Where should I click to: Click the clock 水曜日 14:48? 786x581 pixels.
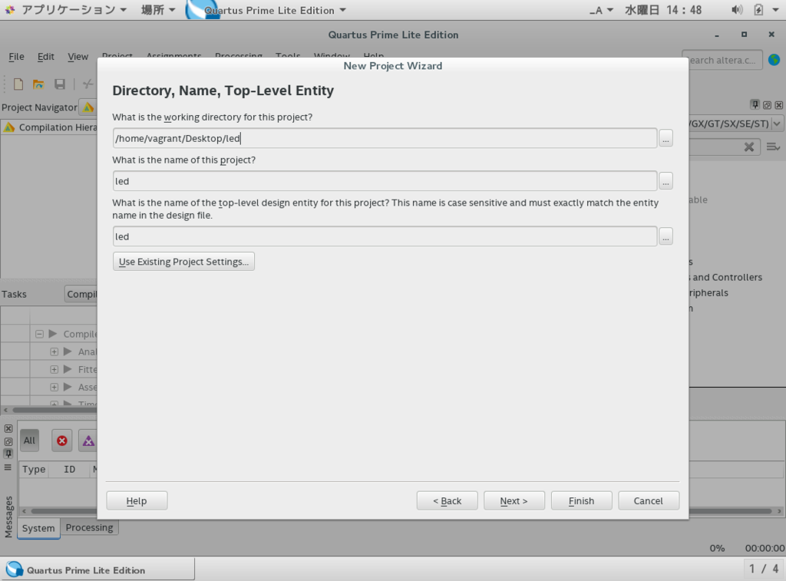pos(663,10)
